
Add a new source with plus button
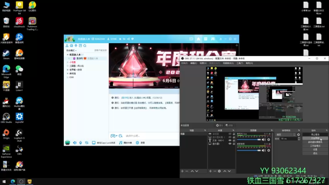pyautogui.click(x=210, y=171)
